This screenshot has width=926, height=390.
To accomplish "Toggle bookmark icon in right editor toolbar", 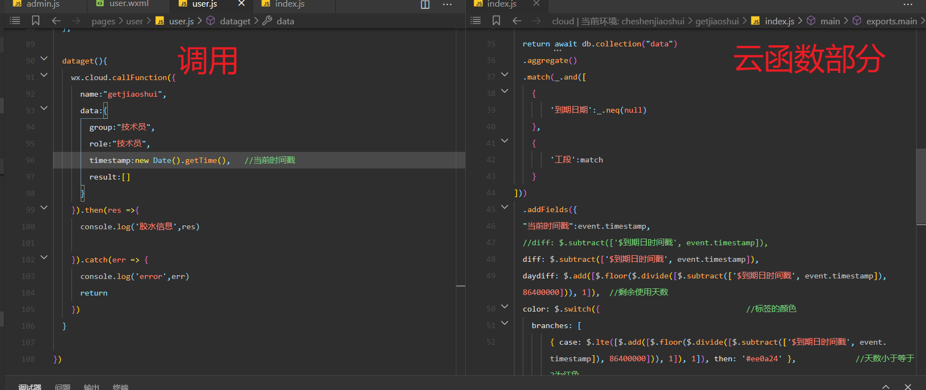I will click(496, 20).
